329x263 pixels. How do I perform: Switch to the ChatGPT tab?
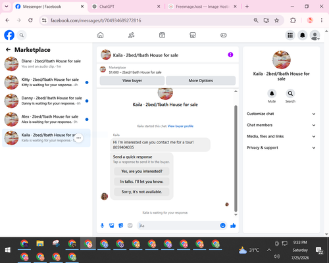126,7
